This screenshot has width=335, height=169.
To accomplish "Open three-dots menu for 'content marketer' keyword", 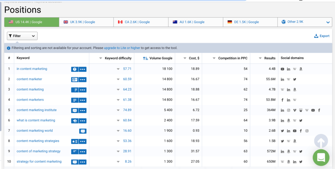I will coord(83,80).
